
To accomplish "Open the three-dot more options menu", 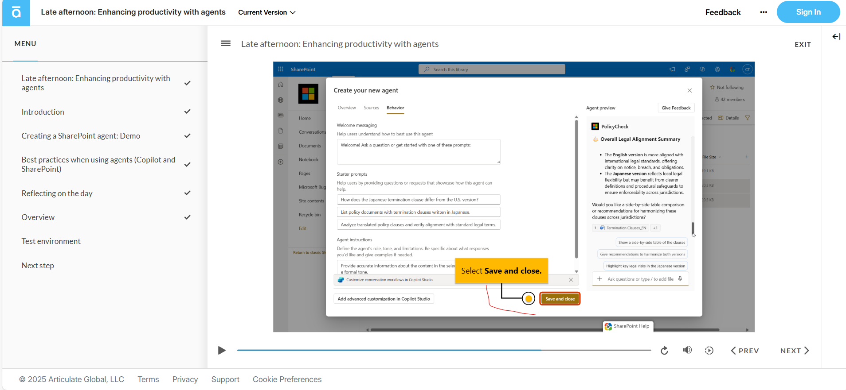I will [764, 12].
